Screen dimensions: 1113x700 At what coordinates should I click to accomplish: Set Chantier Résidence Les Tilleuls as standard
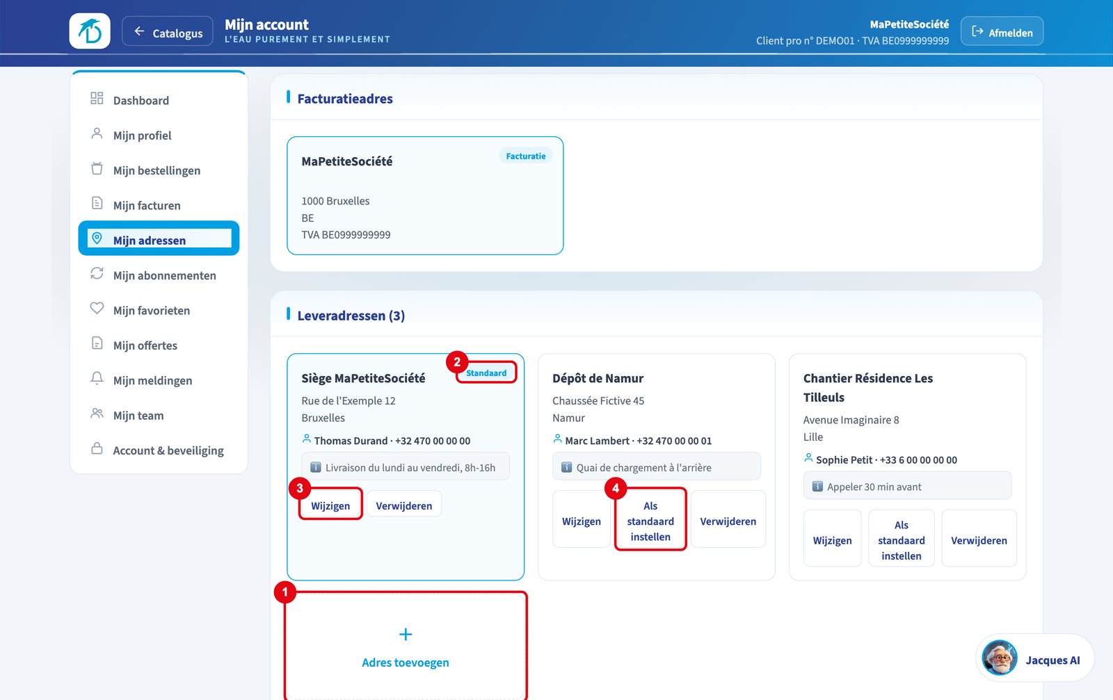point(902,540)
